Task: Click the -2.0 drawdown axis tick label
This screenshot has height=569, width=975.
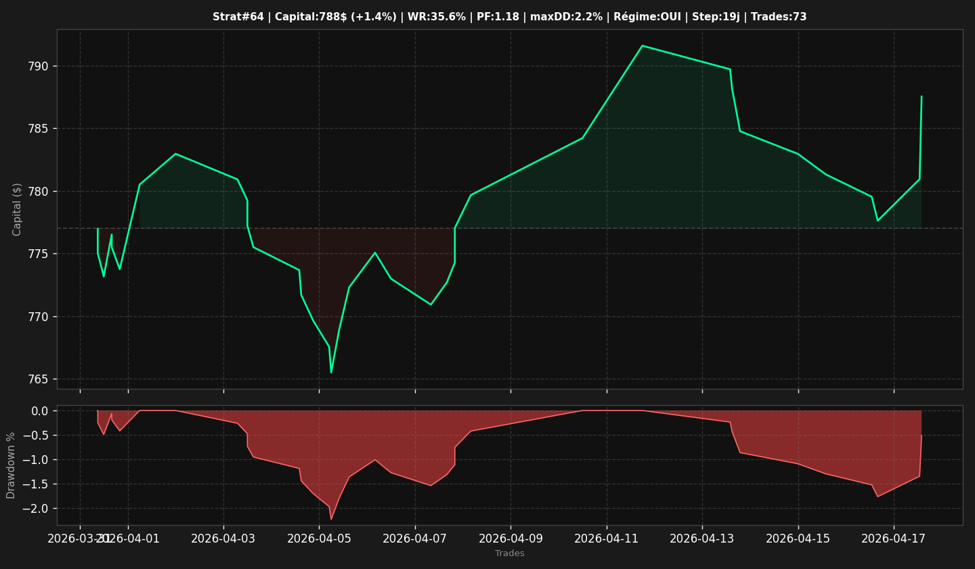Action: tap(35, 509)
